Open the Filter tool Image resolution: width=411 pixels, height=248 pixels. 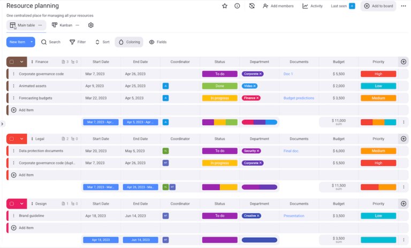(x=77, y=42)
